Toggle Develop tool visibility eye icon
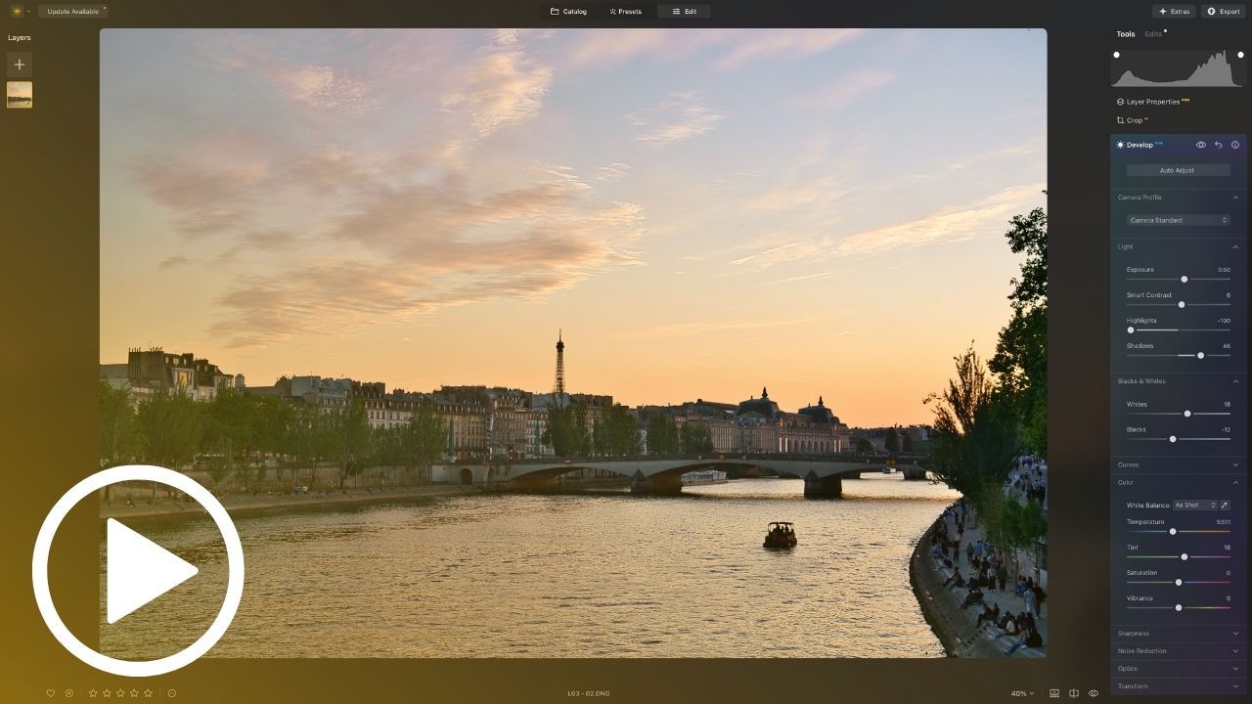 point(1201,145)
